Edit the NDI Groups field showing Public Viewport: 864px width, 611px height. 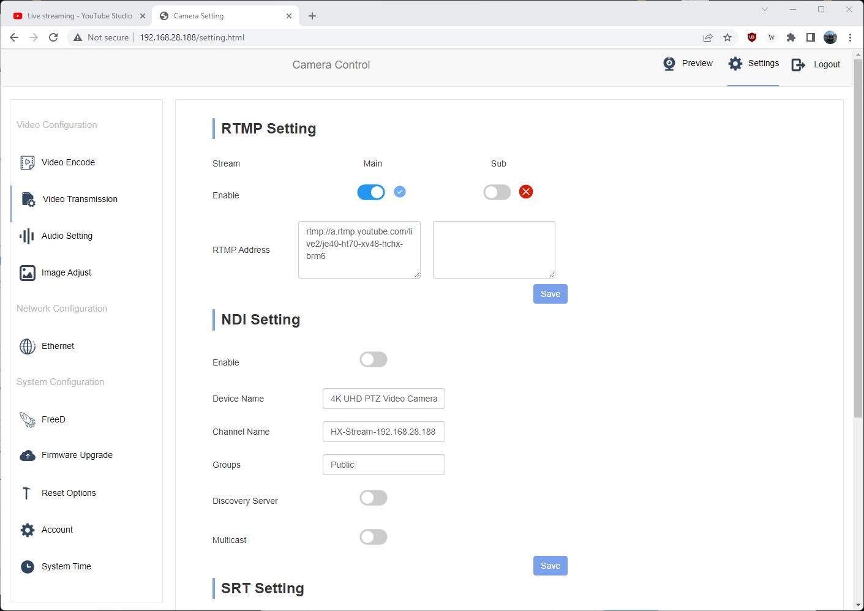pos(383,464)
